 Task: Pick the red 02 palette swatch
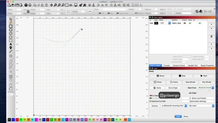click(x=17, y=120)
